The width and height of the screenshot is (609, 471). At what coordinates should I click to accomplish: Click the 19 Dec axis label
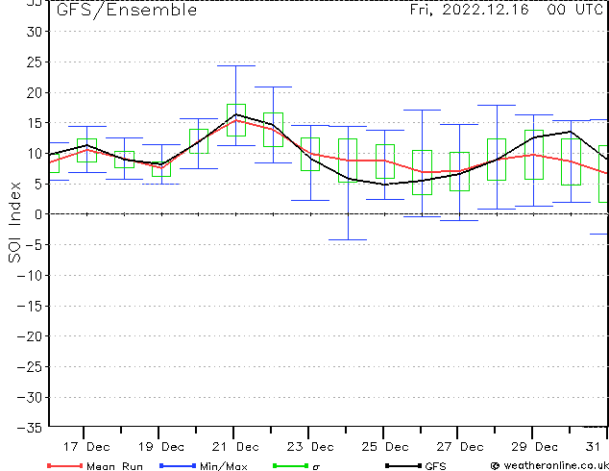coord(161,447)
